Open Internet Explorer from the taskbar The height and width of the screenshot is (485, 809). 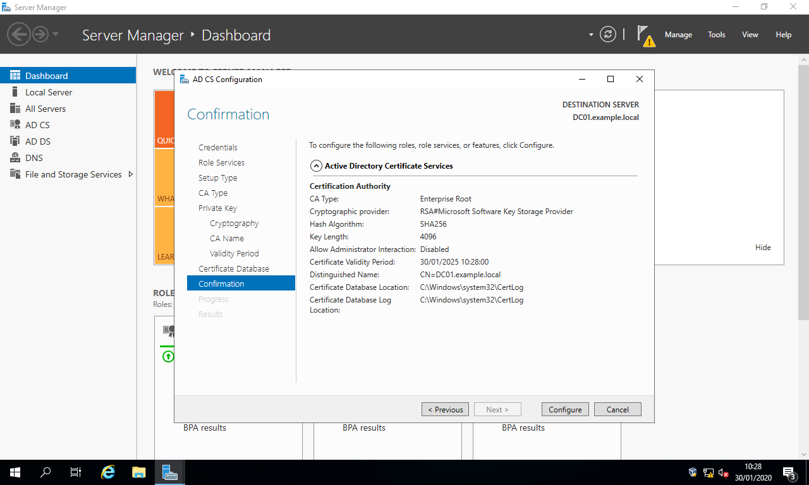click(109, 472)
